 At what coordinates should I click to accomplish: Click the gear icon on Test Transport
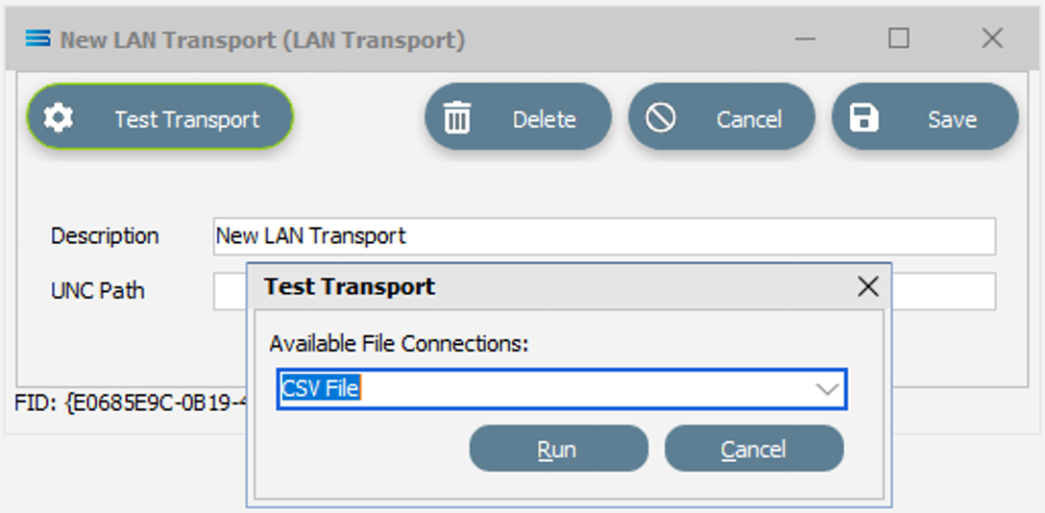click(59, 118)
